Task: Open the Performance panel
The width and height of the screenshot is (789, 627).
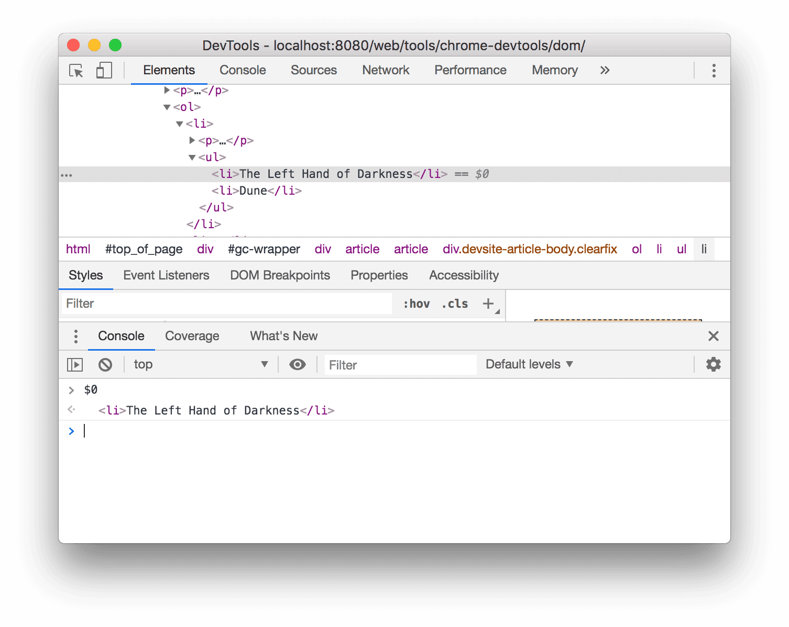Action: pos(470,70)
